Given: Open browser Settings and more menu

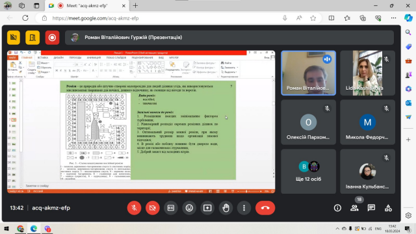Looking at the screenshot, I should (393, 18).
